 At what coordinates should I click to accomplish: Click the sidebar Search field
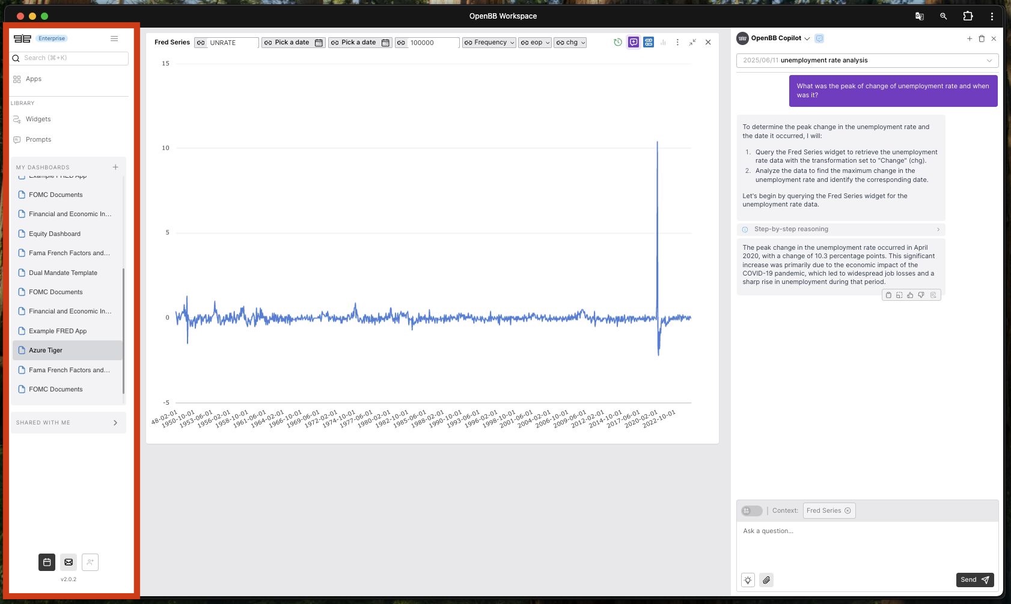pyautogui.click(x=69, y=58)
